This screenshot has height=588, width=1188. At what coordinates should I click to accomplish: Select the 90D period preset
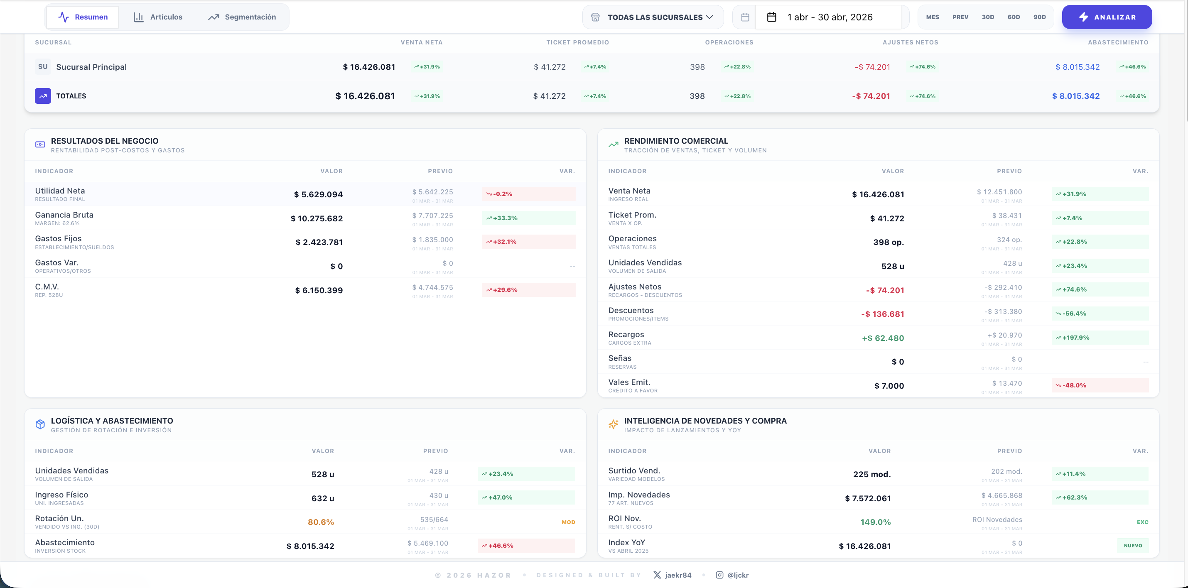[x=1039, y=17]
